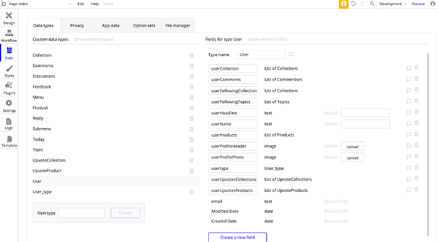Click the Data types tab
This screenshot has height=242, width=438.
click(44, 25)
